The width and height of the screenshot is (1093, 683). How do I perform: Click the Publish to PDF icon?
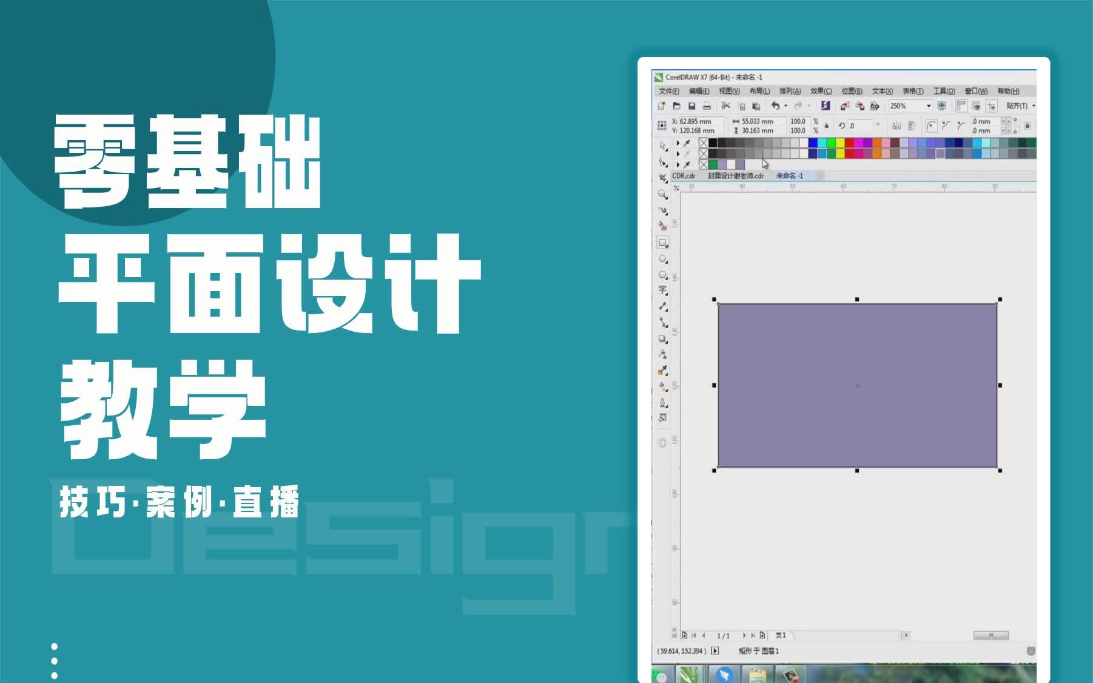point(875,106)
